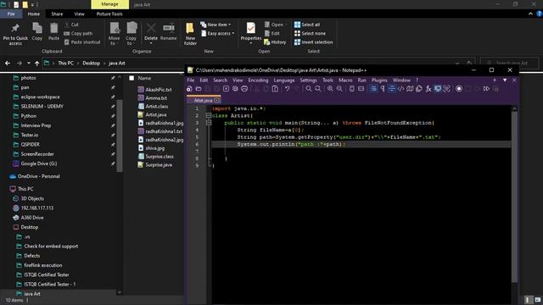Close the Artist.java tab via its x
The width and height of the screenshot is (543, 305).
216,100
